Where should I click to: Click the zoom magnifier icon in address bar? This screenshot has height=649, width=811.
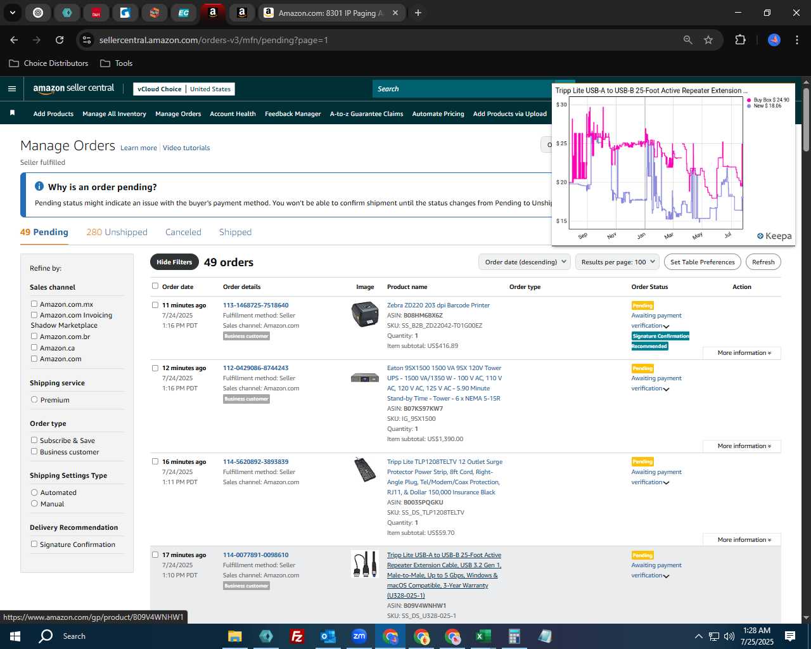click(x=688, y=40)
